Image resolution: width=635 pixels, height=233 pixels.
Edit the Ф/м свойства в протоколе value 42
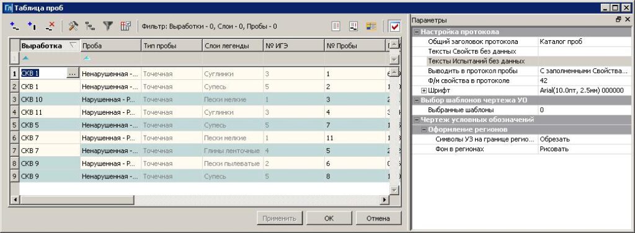(584, 81)
